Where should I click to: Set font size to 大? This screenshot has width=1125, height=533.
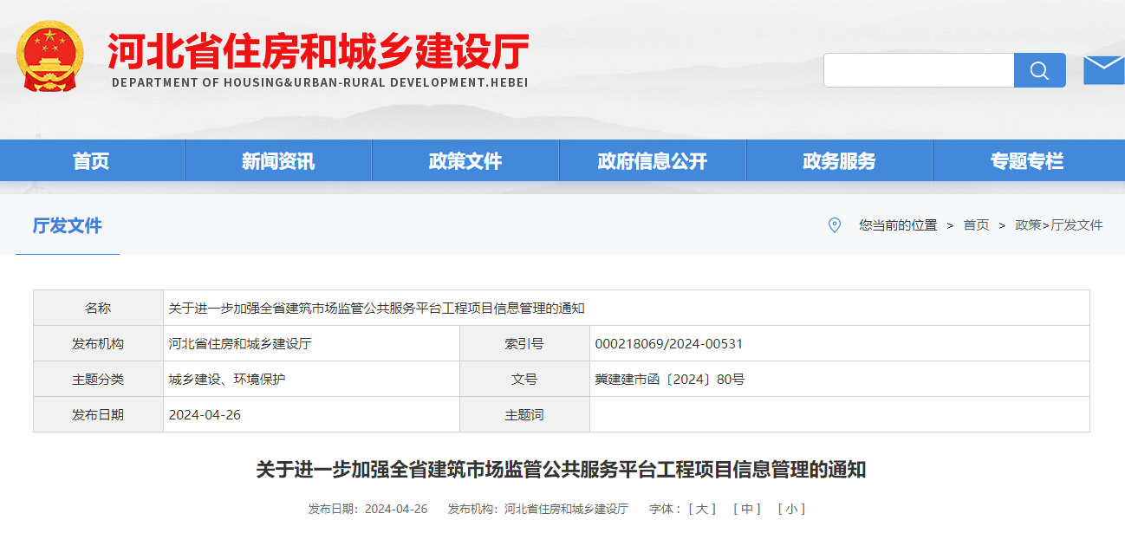(x=702, y=509)
